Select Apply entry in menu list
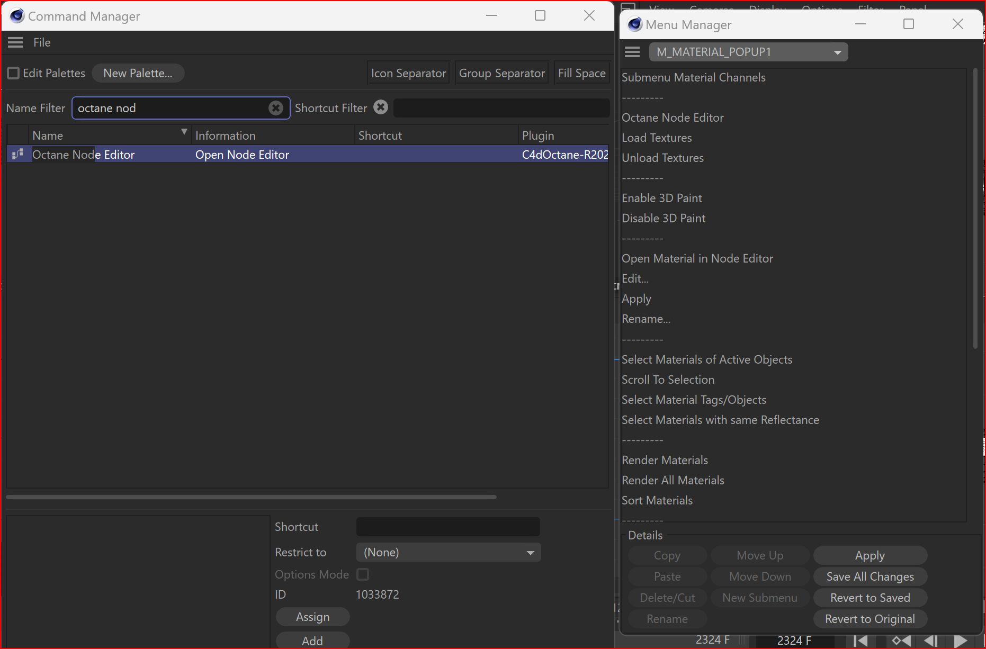This screenshot has height=649, width=986. point(637,299)
